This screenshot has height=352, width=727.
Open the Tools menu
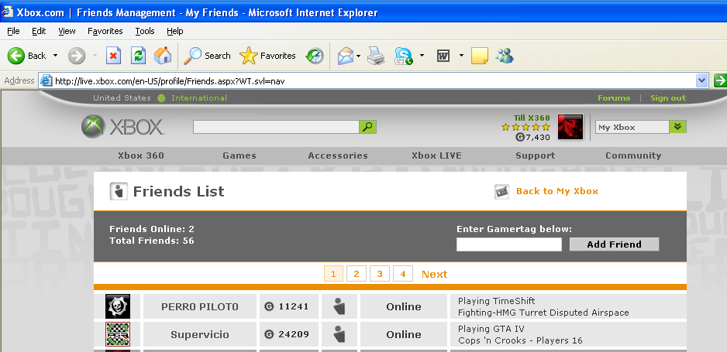tap(145, 31)
